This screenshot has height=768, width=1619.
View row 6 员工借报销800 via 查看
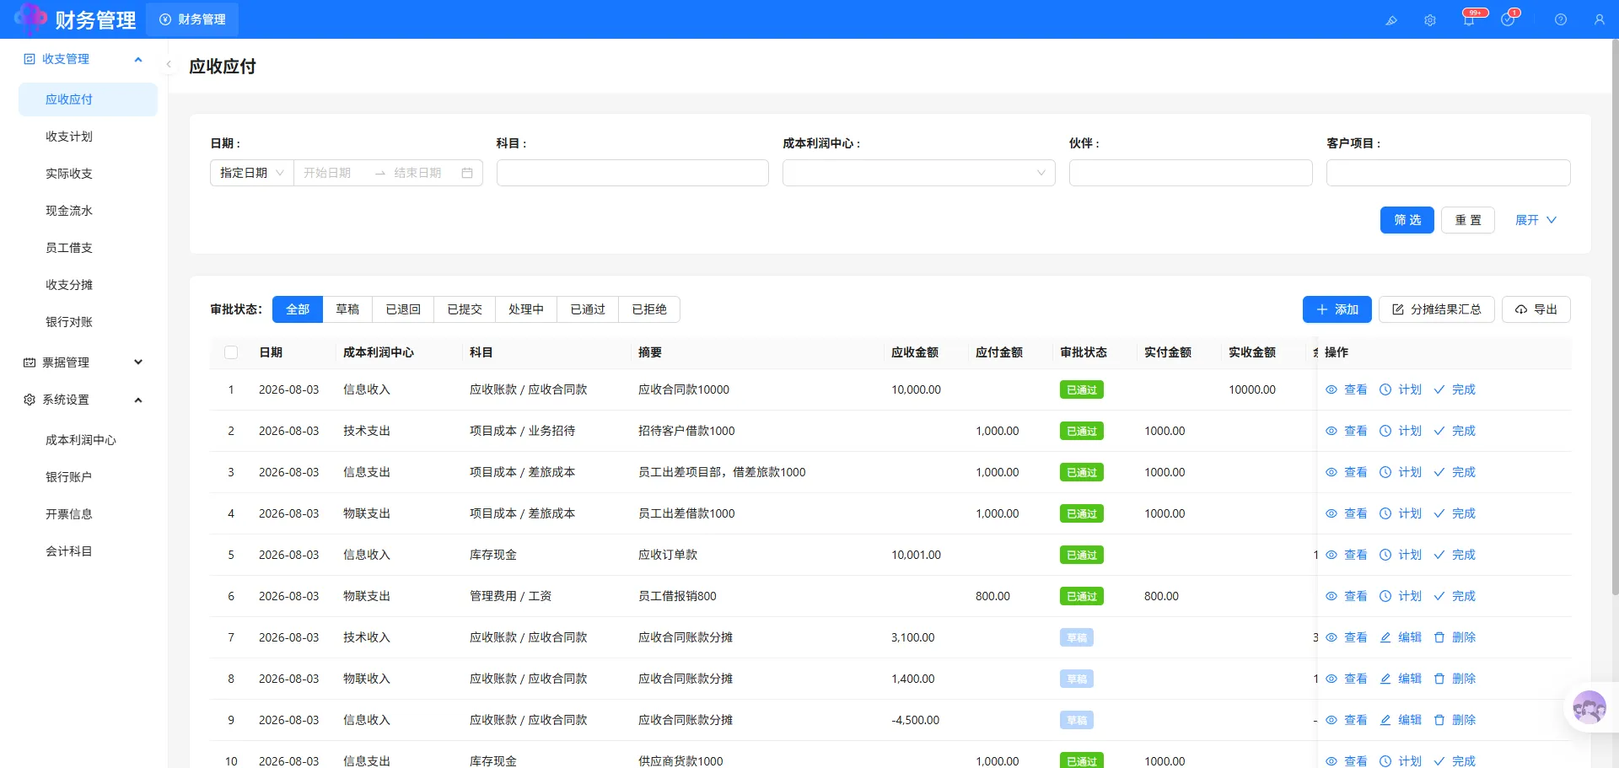(1347, 596)
